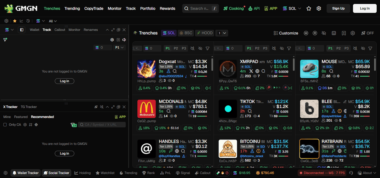Open Trenches settings gear icon
The image size is (380, 178).
[x=353, y=33]
